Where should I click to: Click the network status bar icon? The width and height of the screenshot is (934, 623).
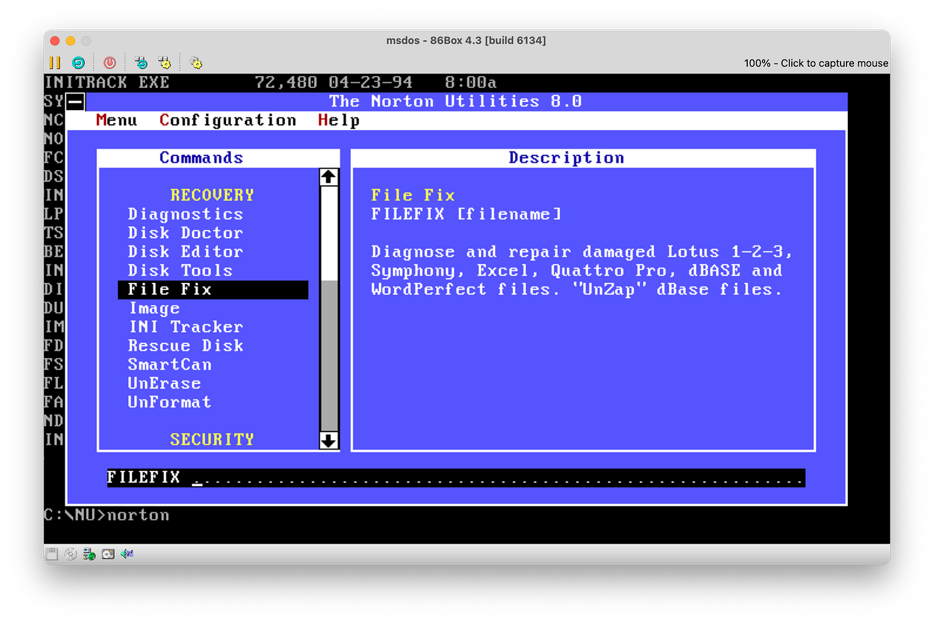(x=89, y=554)
